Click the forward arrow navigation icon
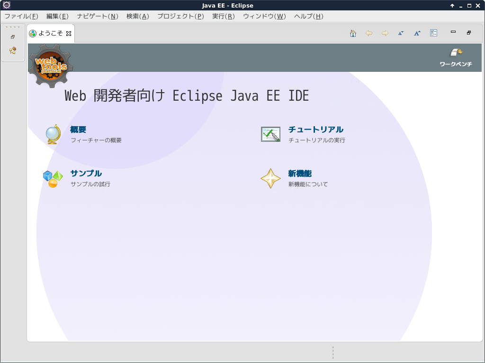The height and width of the screenshot is (363, 485). click(x=385, y=33)
